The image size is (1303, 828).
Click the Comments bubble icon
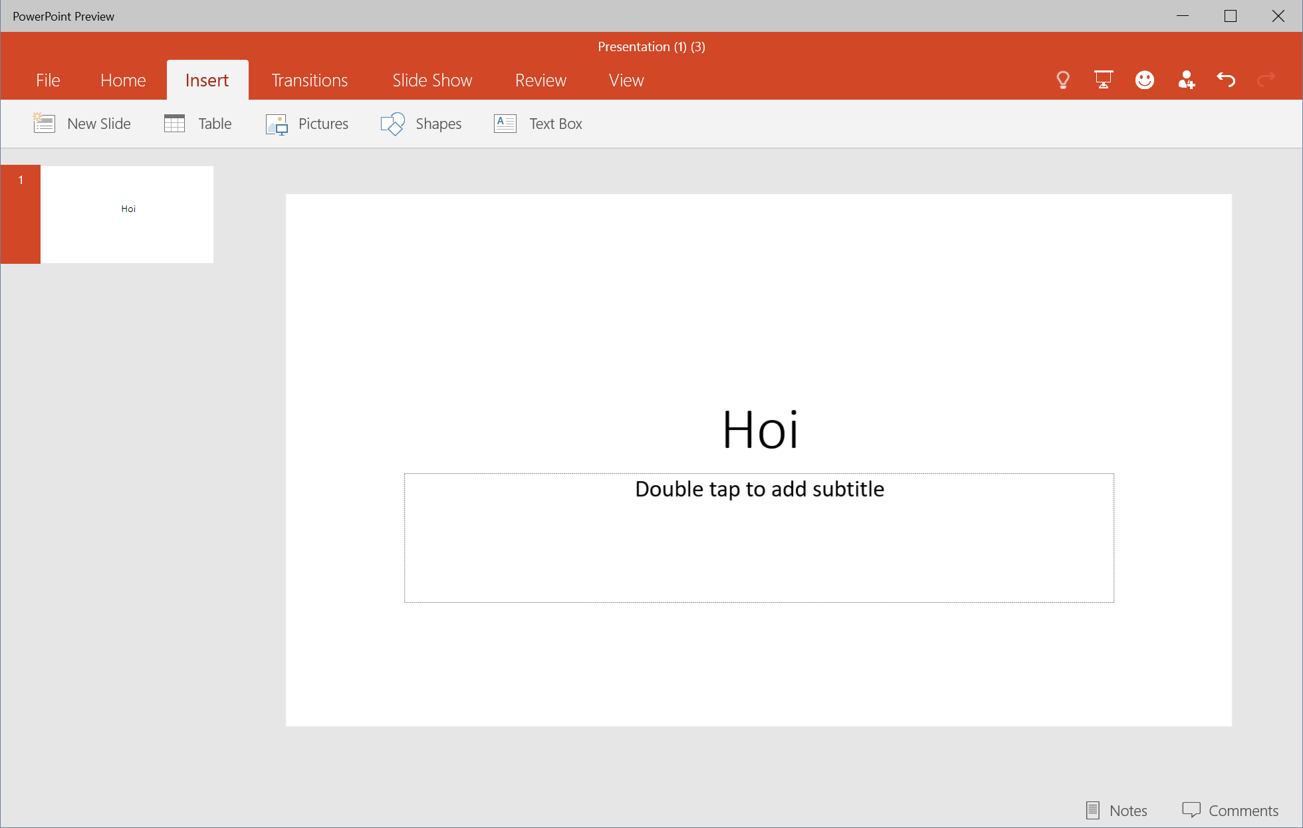point(1191,810)
